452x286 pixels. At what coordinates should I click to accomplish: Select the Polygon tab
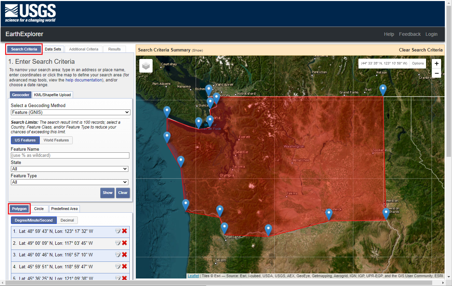coord(19,209)
